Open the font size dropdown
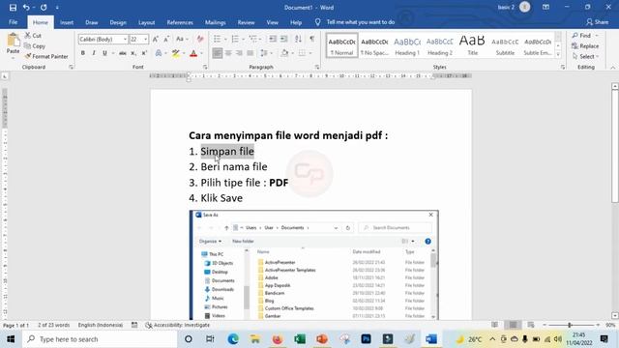The width and height of the screenshot is (619, 348). [146, 39]
